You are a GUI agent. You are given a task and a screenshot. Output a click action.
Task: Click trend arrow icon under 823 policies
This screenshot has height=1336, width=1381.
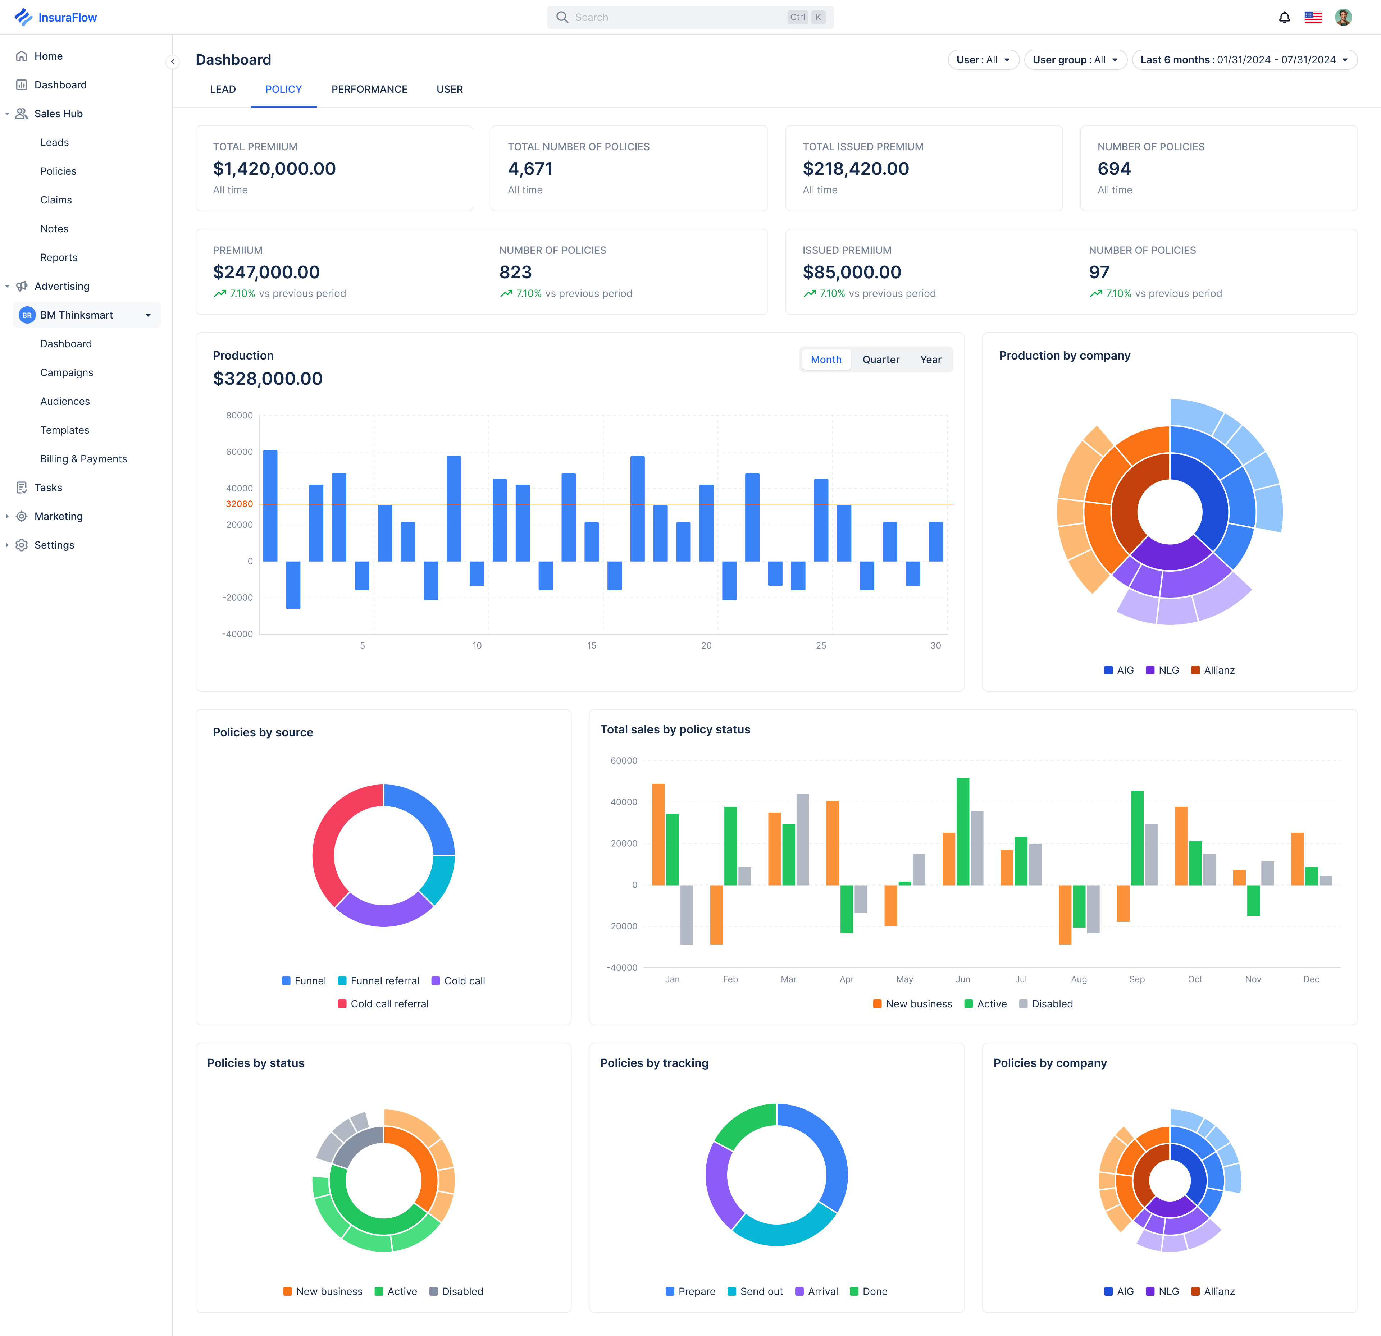click(506, 294)
